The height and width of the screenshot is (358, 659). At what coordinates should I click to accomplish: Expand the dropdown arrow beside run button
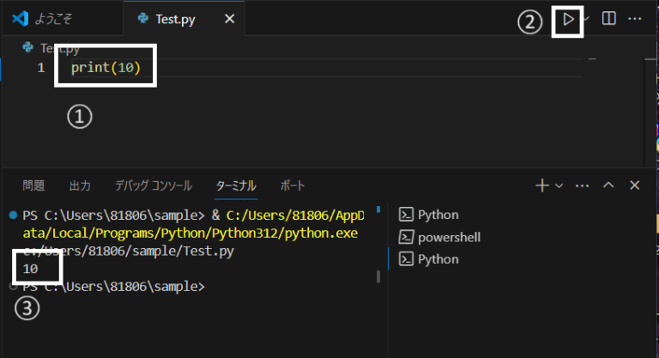(588, 18)
